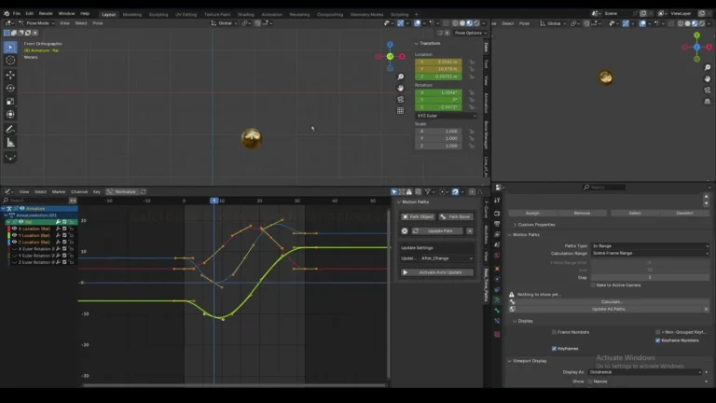Open the Bone properties tab
This screenshot has height=403, width=716.
(x=497, y=311)
